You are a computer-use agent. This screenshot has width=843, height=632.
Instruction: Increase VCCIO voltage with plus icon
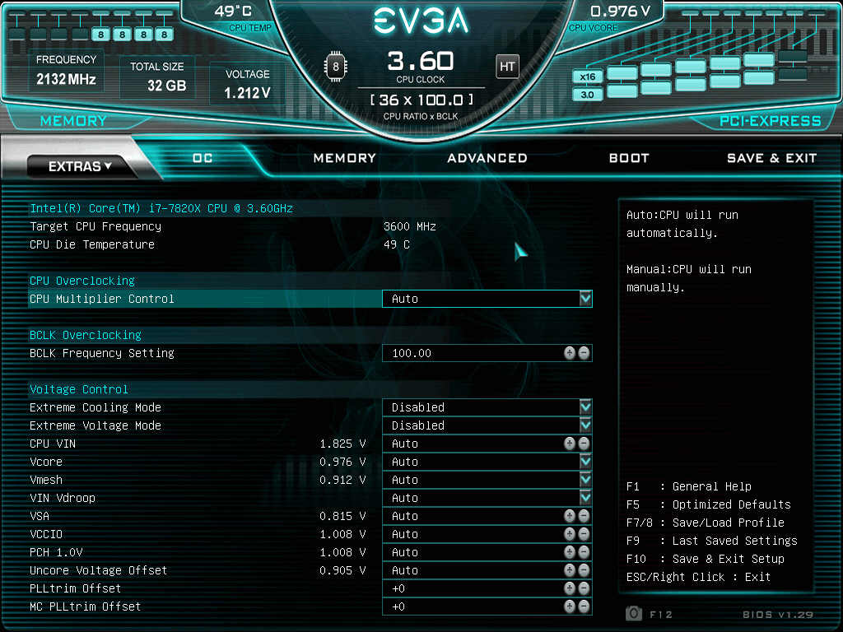(x=570, y=534)
